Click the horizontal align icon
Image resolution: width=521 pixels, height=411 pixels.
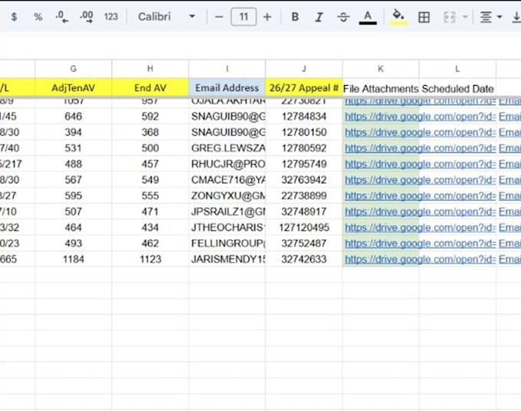tap(486, 17)
